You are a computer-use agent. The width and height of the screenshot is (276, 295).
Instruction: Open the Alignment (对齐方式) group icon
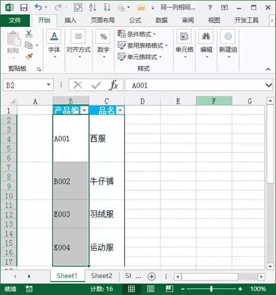(78, 36)
